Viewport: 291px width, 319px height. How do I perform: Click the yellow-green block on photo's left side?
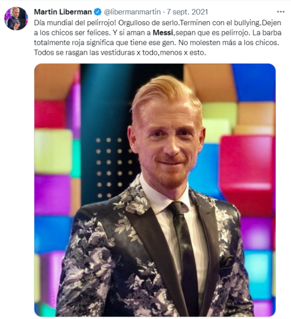pyautogui.click(x=53, y=152)
